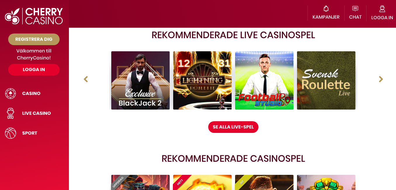Open the Kampanjer bell icon
This screenshot has width=396, height=190.
point(326,8)
